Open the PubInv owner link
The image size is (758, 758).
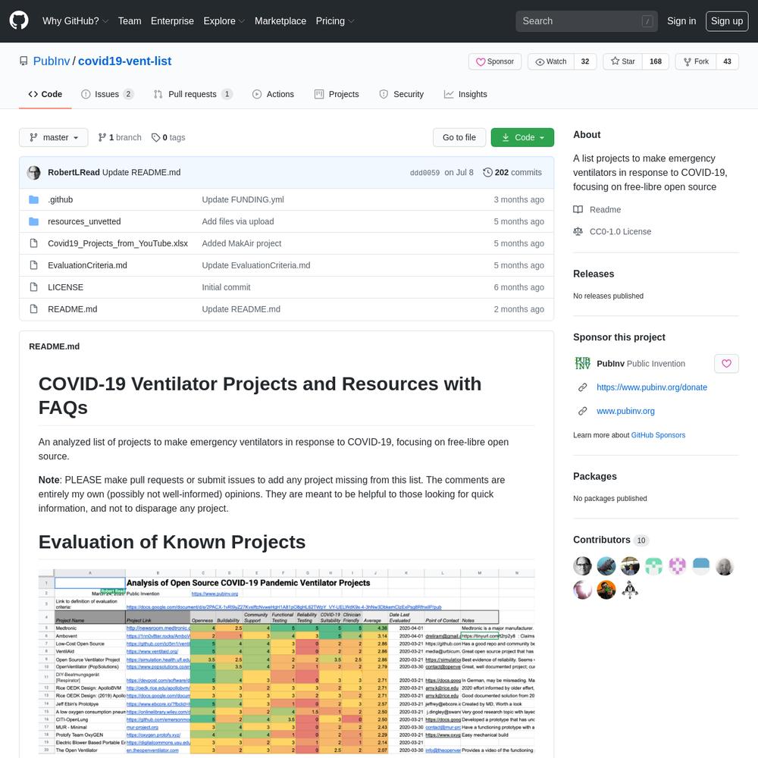(52, 61)
